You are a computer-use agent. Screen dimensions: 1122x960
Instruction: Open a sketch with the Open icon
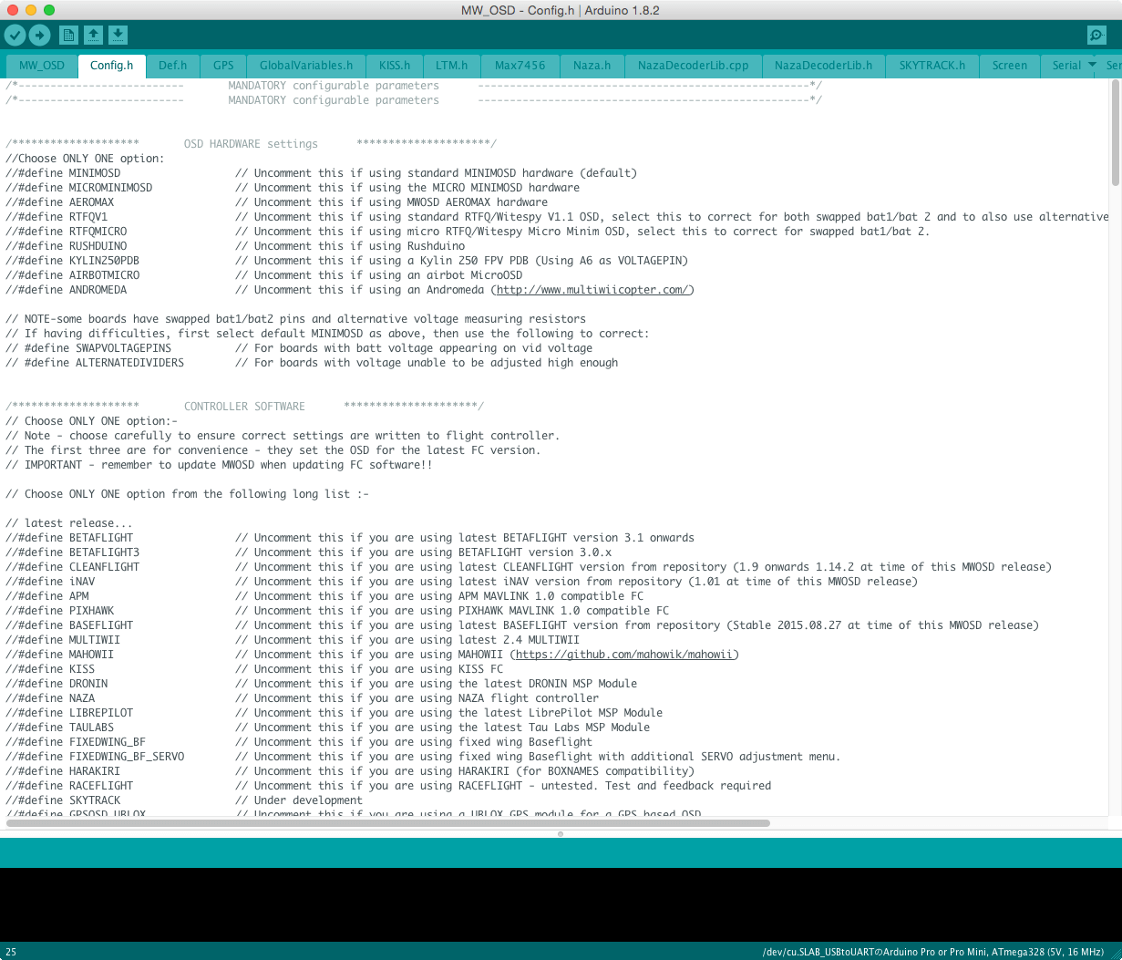pos(93,36)
